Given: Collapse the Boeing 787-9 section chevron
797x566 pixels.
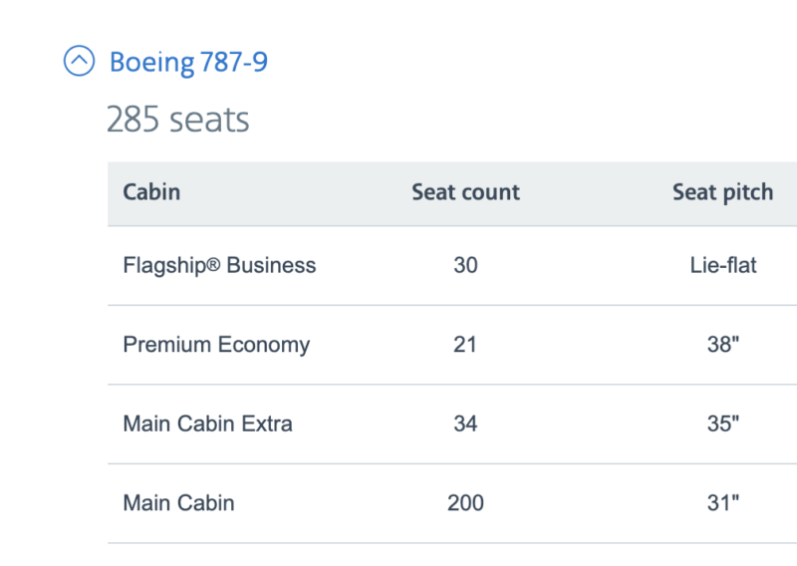Looking at the screenshot, I should click(79, 62).
